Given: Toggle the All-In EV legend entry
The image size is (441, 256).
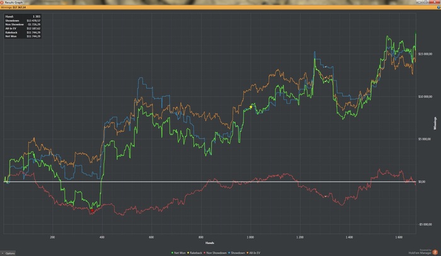Looking at the screenshot, I should click(x=253, y=253).
